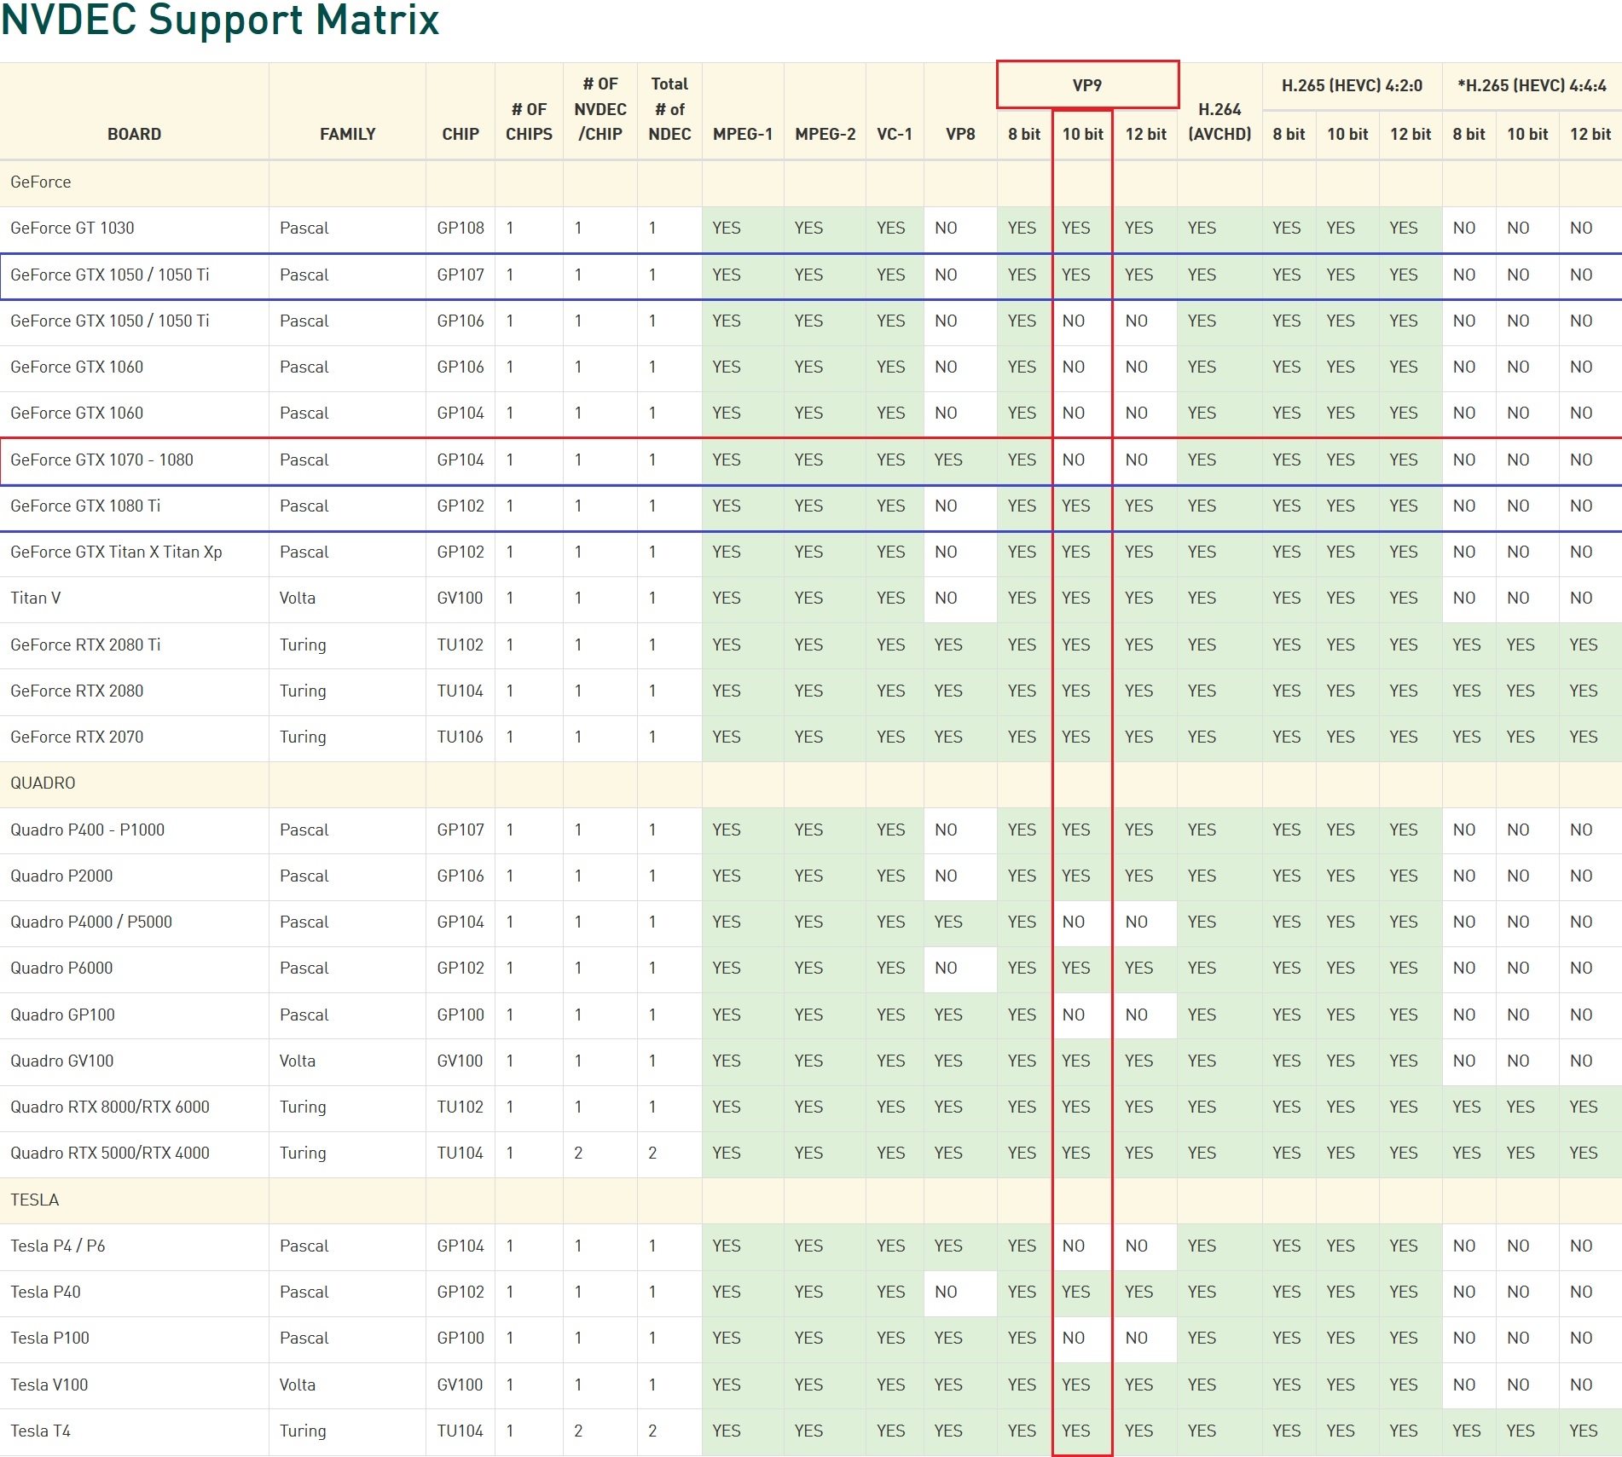
Task: Click the "12 bit" subheader under VP9
Action: click(x=1145, y=134)
